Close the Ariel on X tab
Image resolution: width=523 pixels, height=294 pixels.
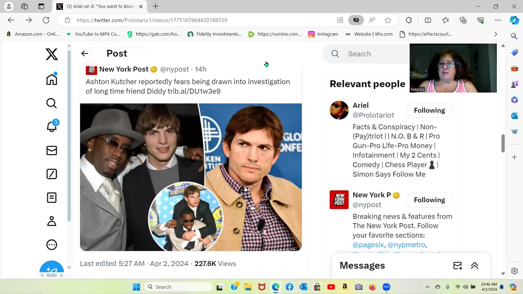141,7
